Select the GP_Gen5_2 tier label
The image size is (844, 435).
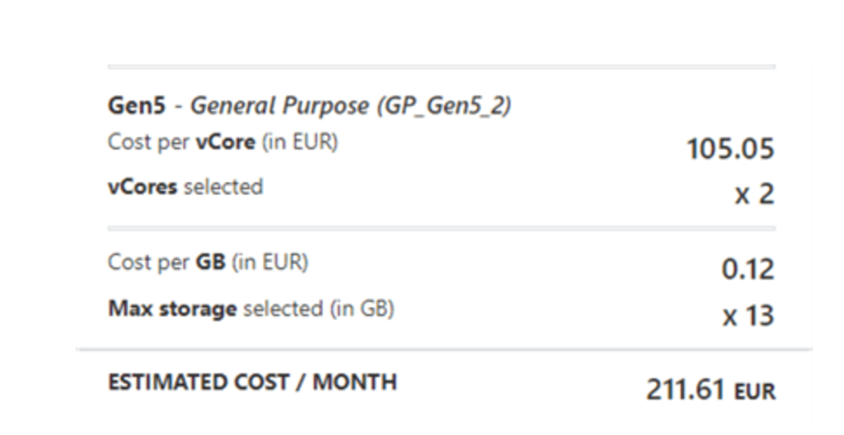pyautogui.click(x=443, y=105)
